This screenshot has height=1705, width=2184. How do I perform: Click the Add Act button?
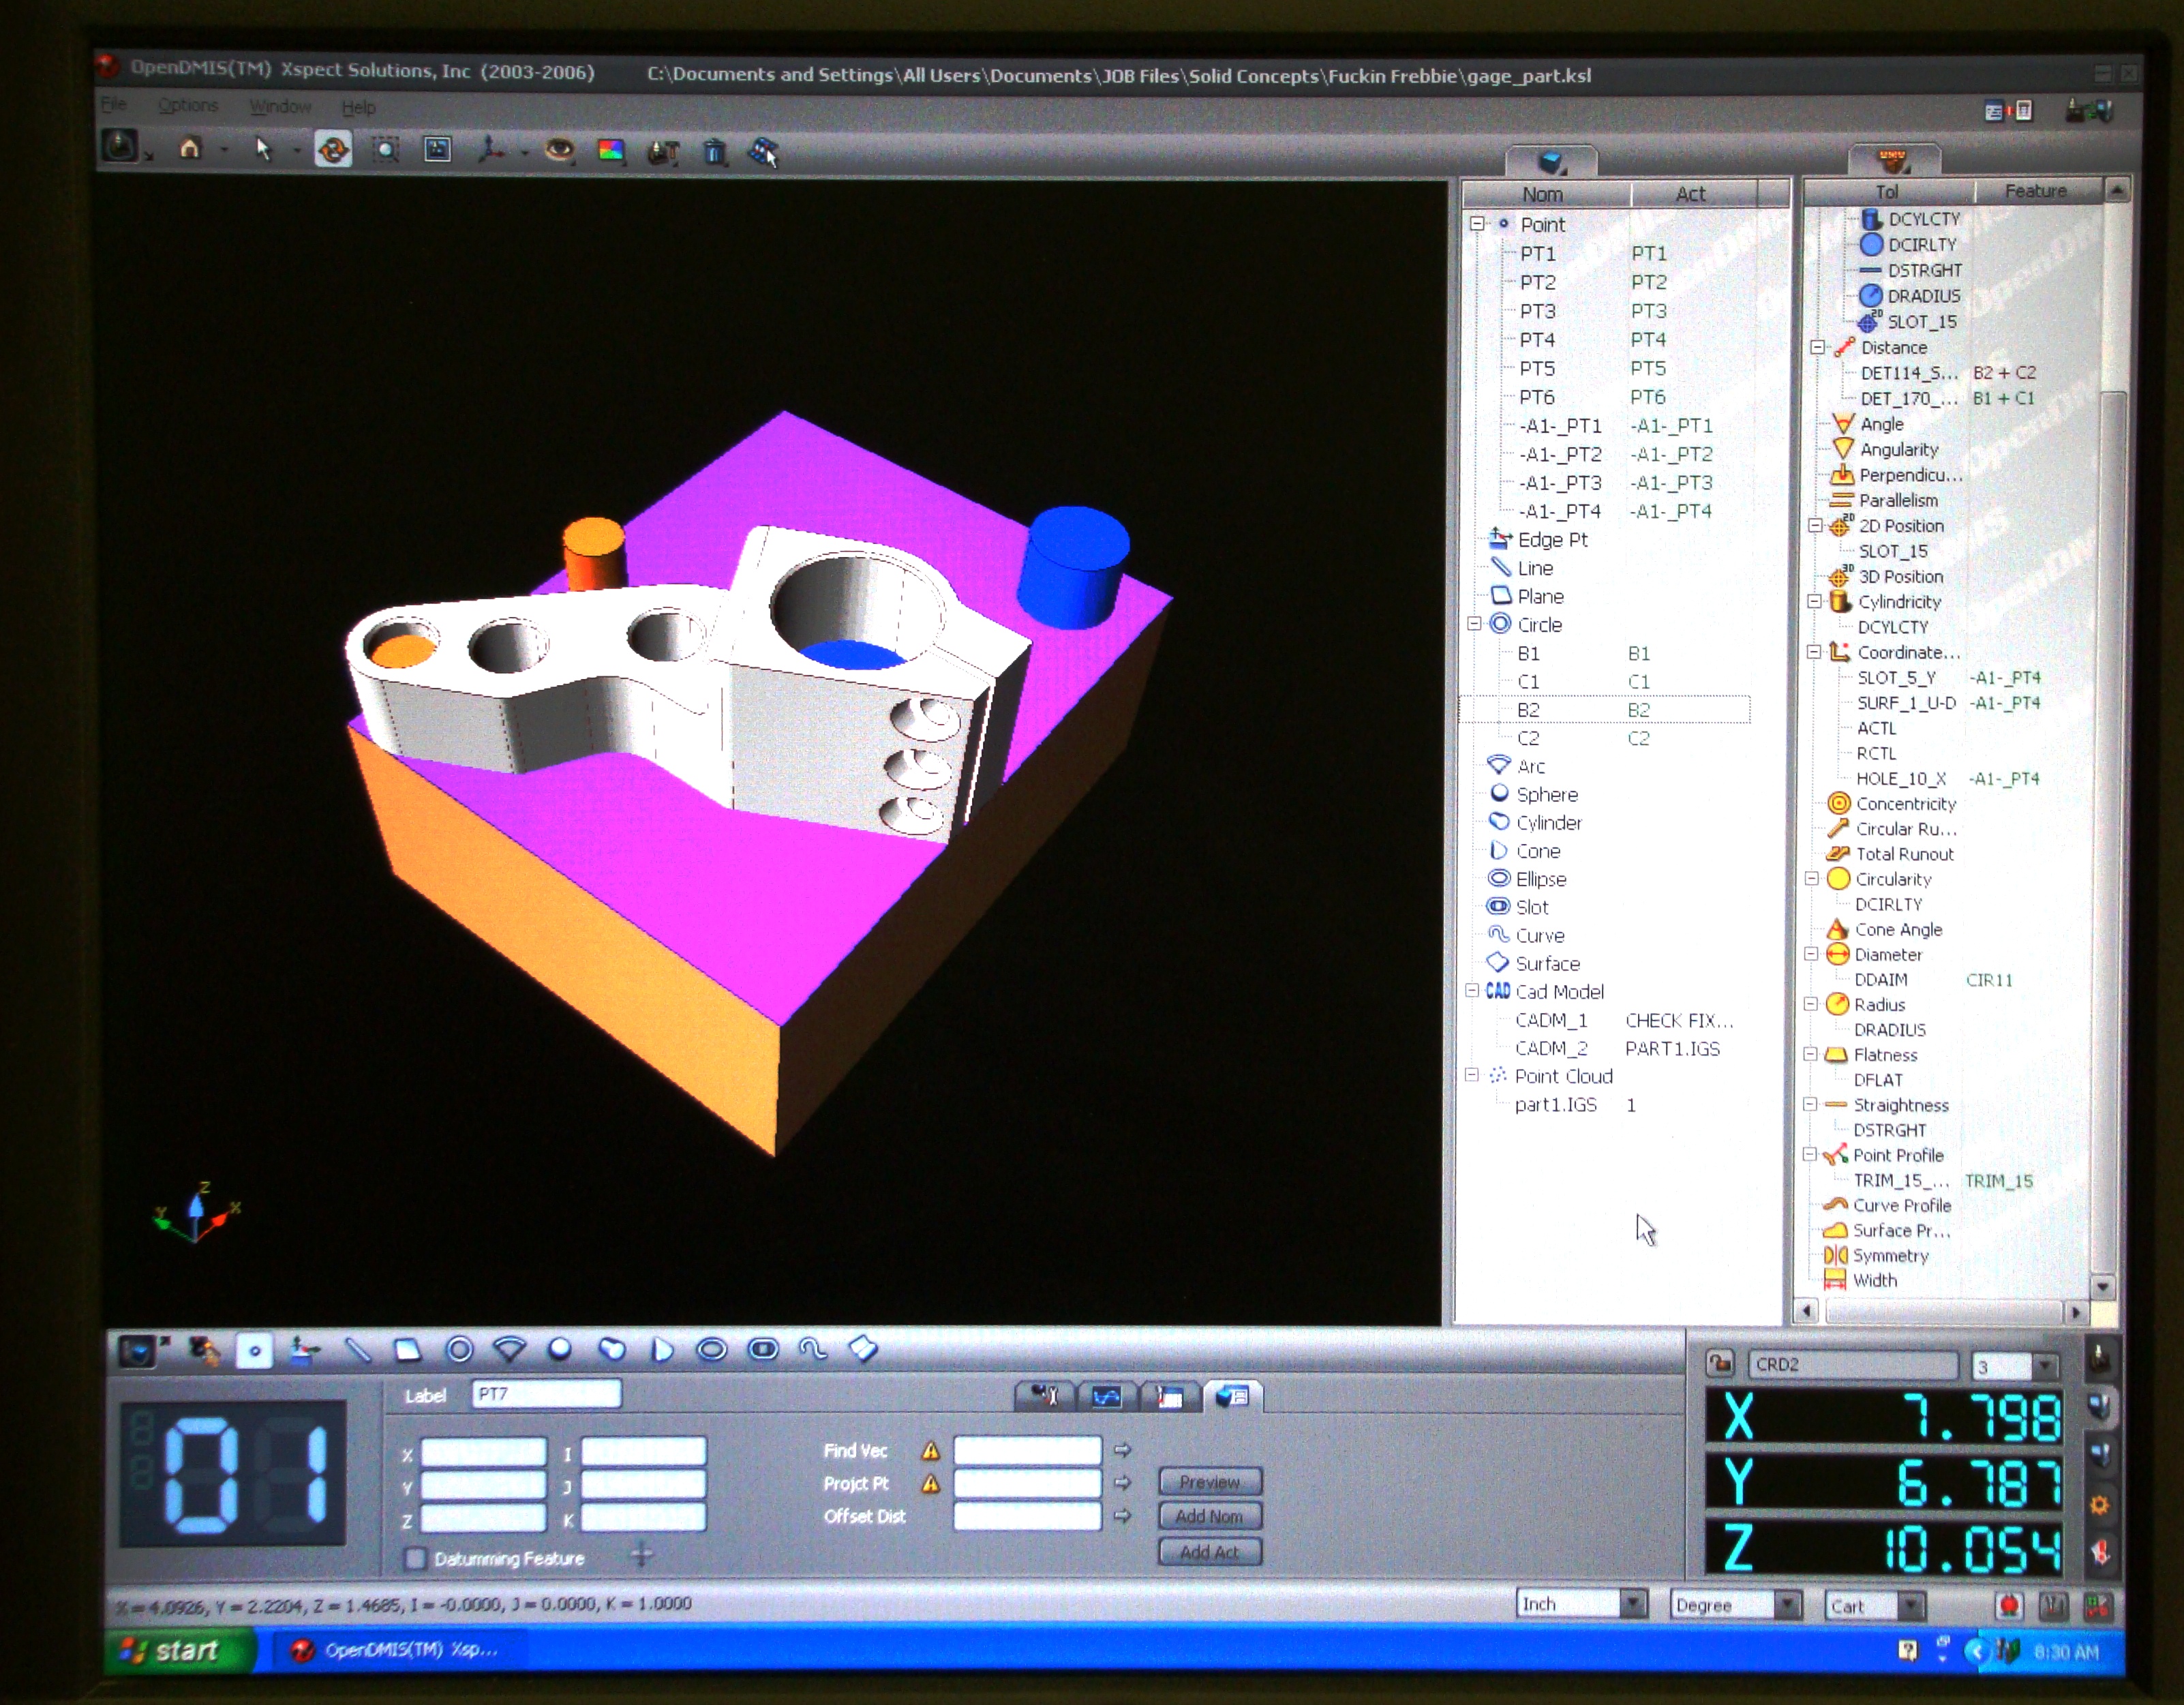[1210, 1552]
